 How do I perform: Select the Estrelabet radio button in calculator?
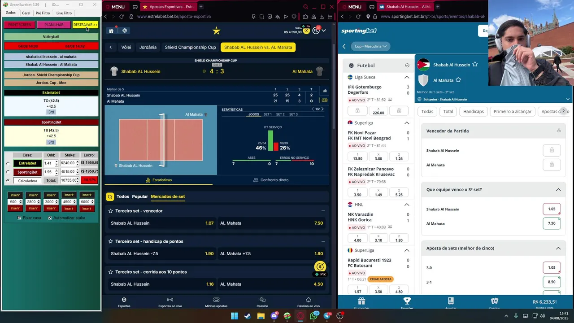coord(8,163)
